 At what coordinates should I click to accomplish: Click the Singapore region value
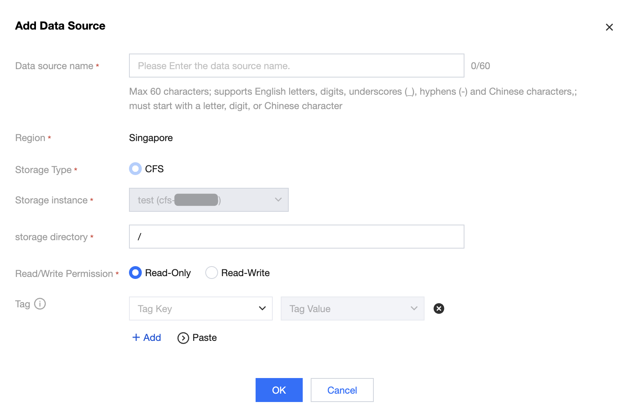(151, 138)
